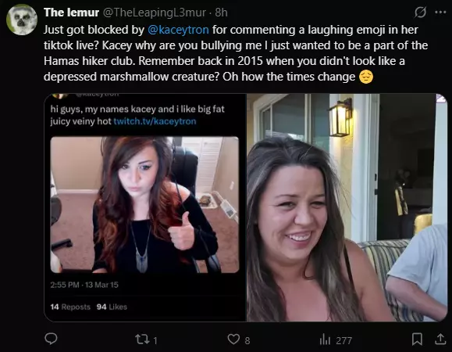The width and height of the screenshot is (452, 352).
Task: Open the reply comment icon
Action: point(51,339)
